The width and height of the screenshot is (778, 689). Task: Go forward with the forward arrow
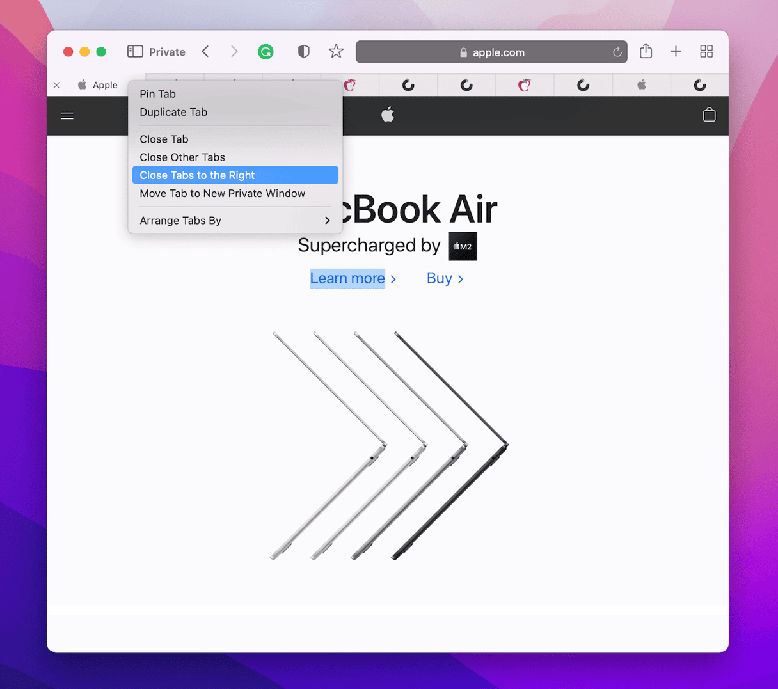(x=234, y=52)
